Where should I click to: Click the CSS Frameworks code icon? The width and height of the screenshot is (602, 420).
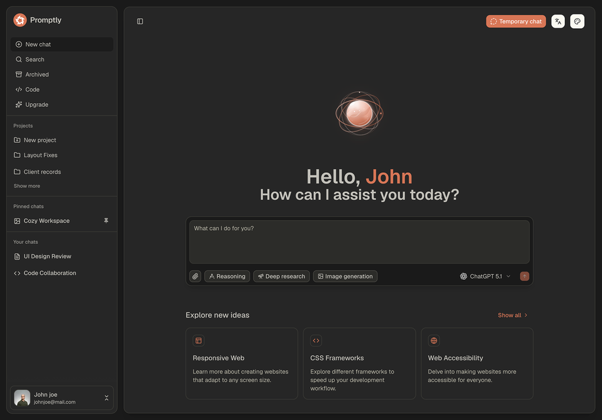[x=316, y=341]
